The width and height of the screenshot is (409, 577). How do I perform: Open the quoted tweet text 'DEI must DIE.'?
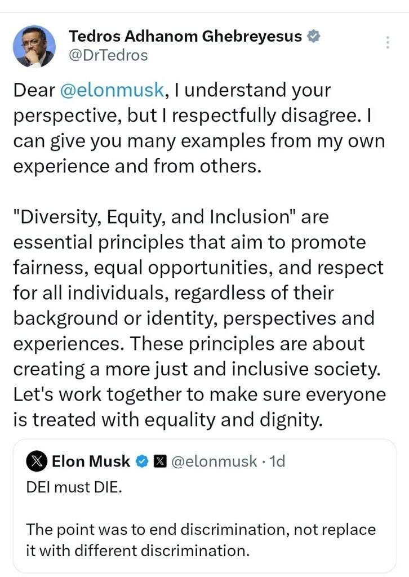coord(74,487)
